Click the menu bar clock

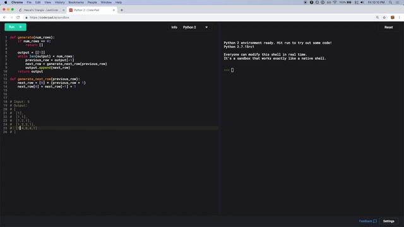tap(376, 3)
